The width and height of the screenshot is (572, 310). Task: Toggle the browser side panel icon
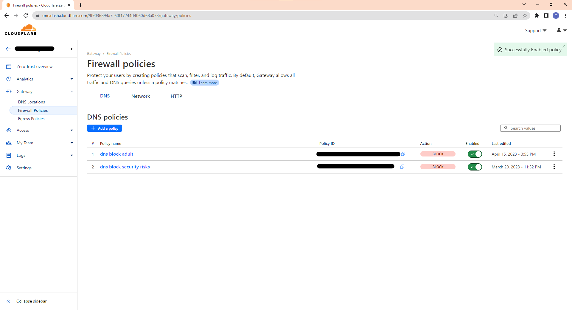tap(546, 15)
